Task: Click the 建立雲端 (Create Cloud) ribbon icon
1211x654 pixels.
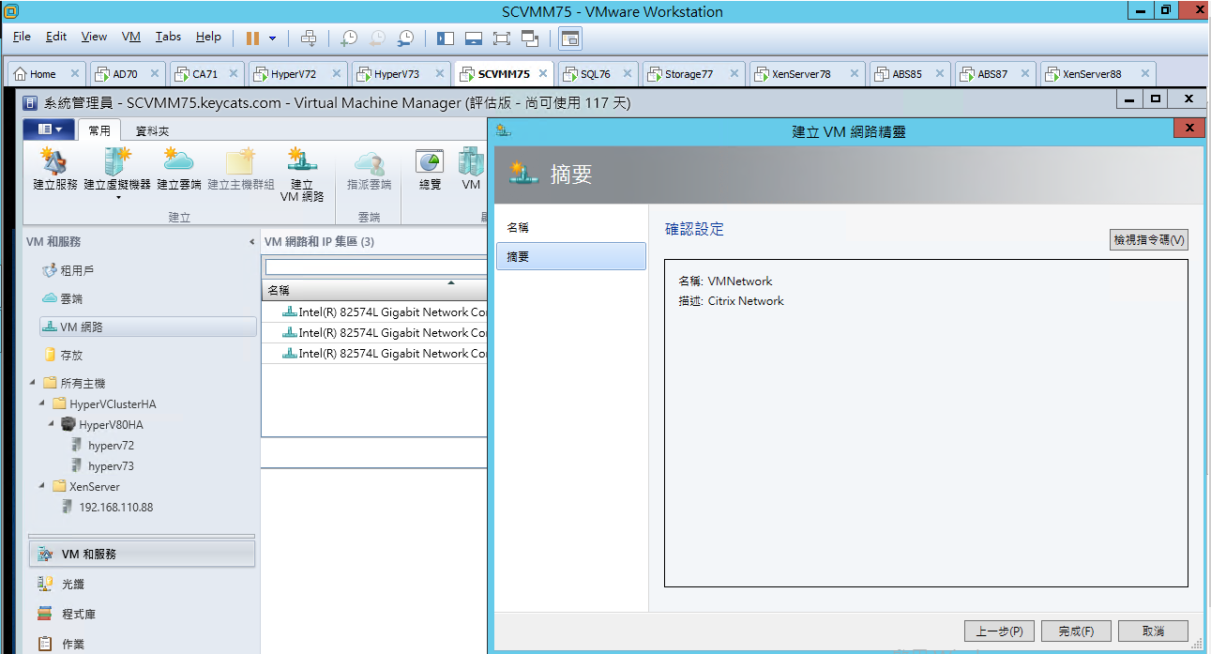Action: [179, 169]
